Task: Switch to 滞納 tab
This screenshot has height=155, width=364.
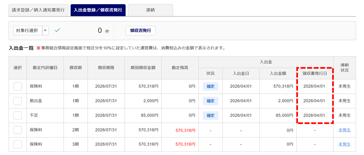Action: click(150, 10)
